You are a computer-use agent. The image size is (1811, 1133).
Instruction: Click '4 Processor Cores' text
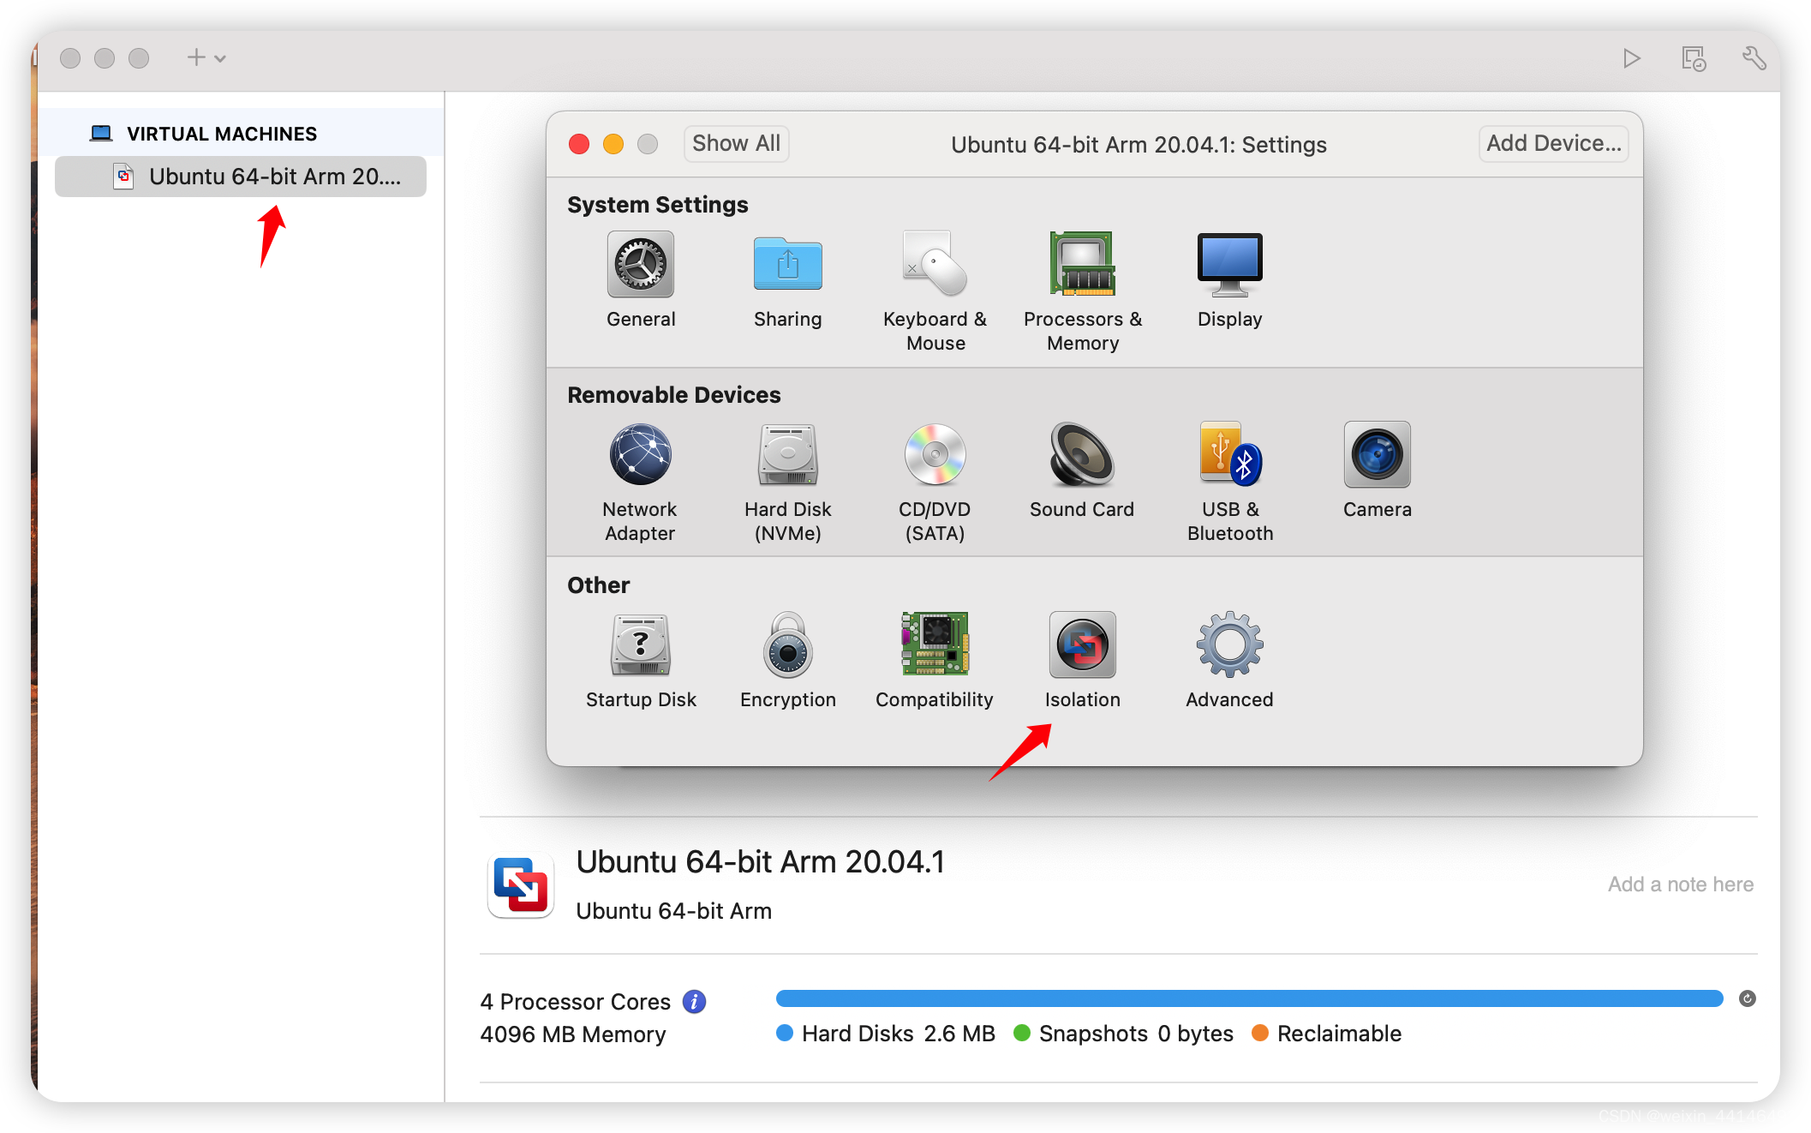(575, 1002)
